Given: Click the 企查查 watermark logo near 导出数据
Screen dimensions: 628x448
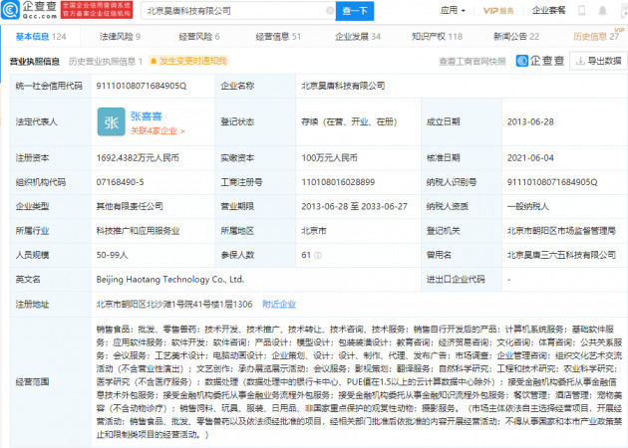Looking at the screenshot, I should tap(540, 61).
